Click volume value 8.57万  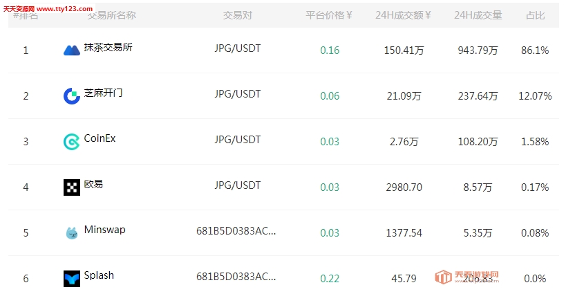tap(478, 187)
